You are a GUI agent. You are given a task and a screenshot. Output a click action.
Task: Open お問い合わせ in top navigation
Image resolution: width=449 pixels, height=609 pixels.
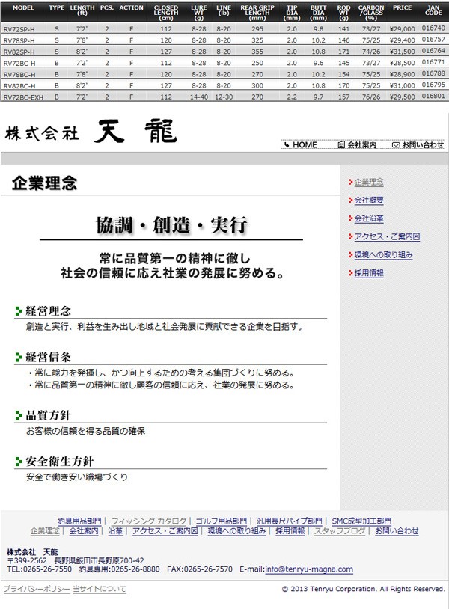pyautogui.click(x=423, y=145)
